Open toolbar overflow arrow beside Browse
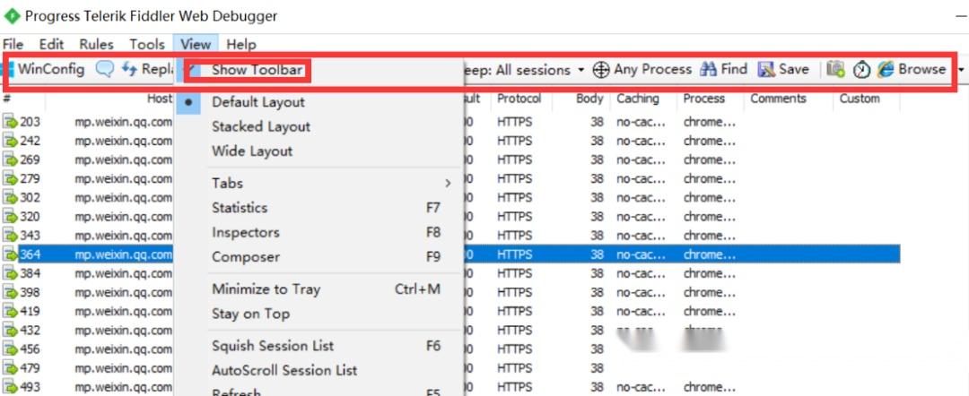969x396 pixels. pos(961,70)
